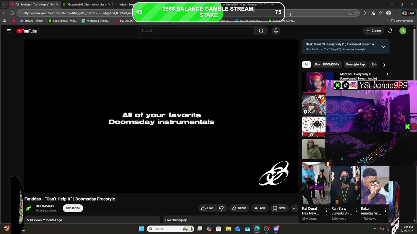Click the YouTube search magnifier button
417x234 pixels.
[x=261, y=31]
